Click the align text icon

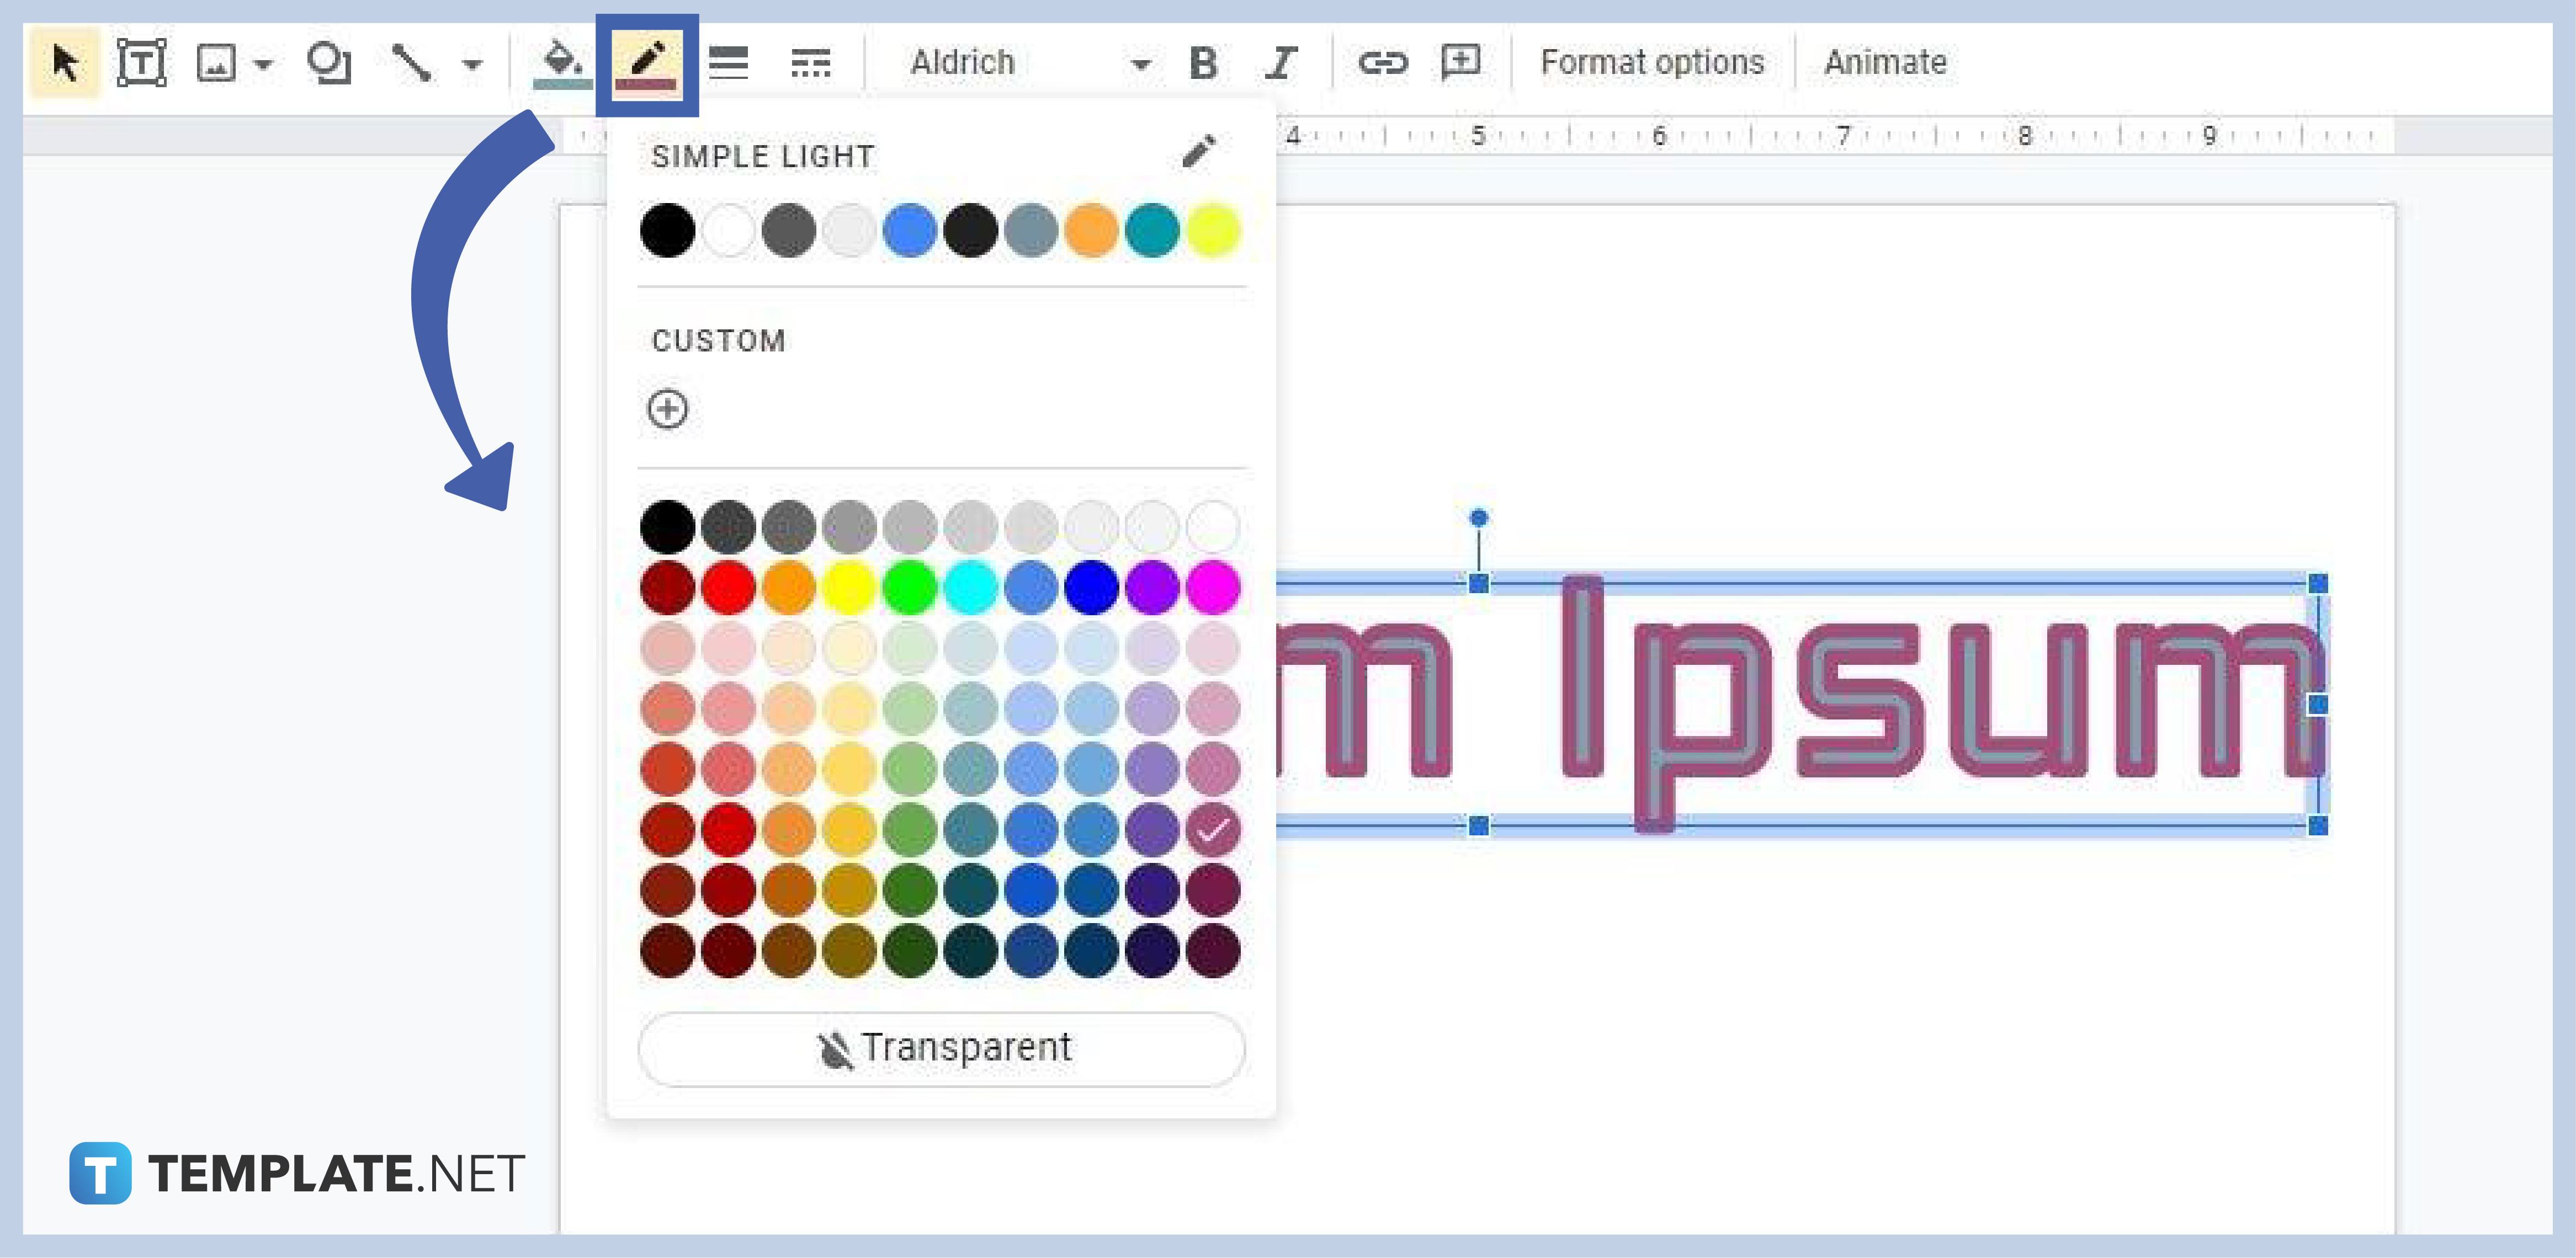[x=732, y=62]
